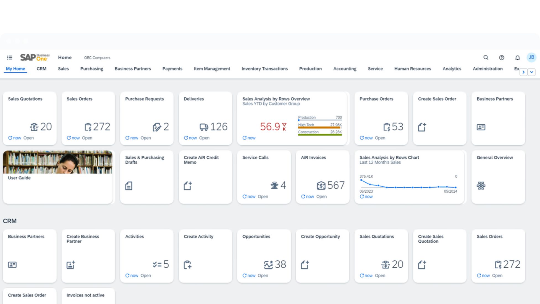Screen dimensions: 540x304
Task: Click the search magnifier icon
Action: pos(486,57)
